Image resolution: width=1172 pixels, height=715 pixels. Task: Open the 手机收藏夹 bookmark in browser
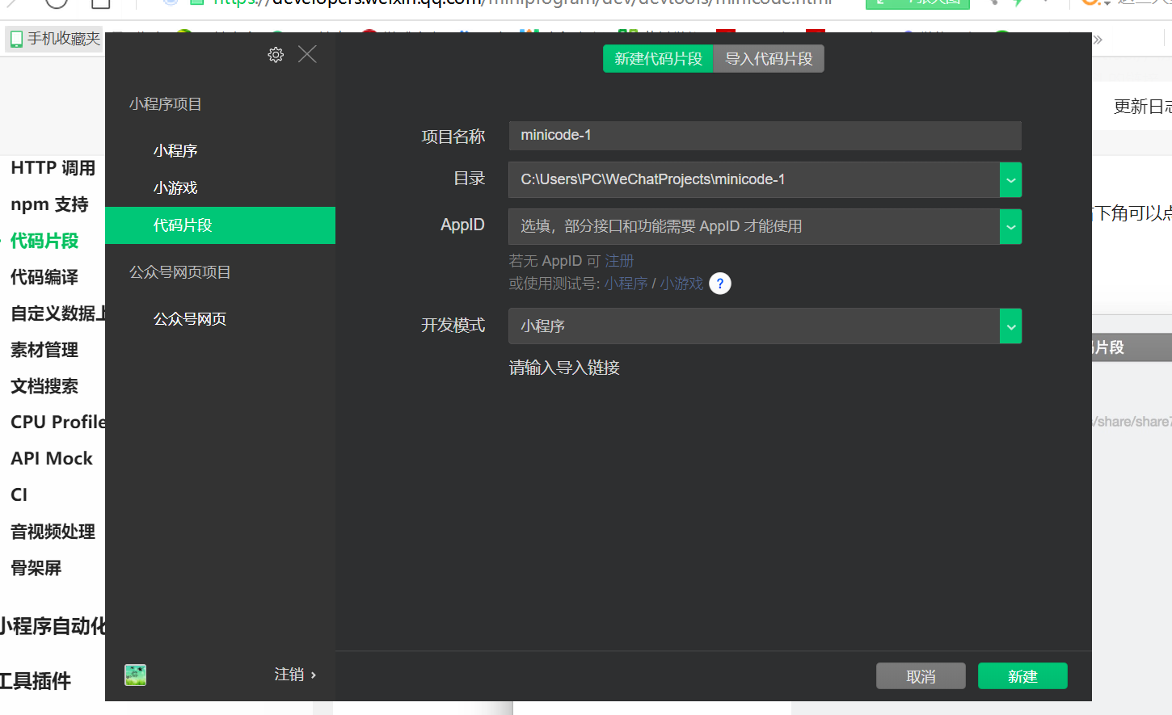[55, 39]
